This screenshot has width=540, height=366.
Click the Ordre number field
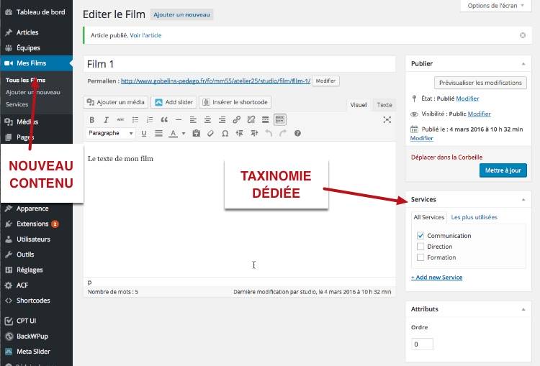422,344
